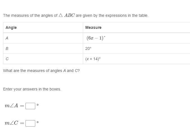This screenshot has width=190, height=135.
Task: Click the triangle symbol before ABC
Action: coord(61,15)
